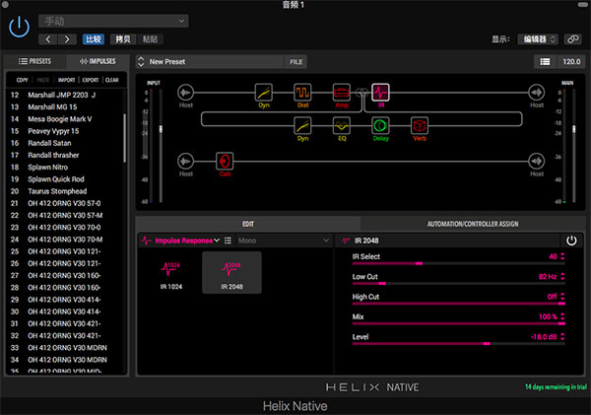Image resolution: width=591 pixels, height=415 pixels.
Task: Select the red Verb block
Action: pos(419,125)
